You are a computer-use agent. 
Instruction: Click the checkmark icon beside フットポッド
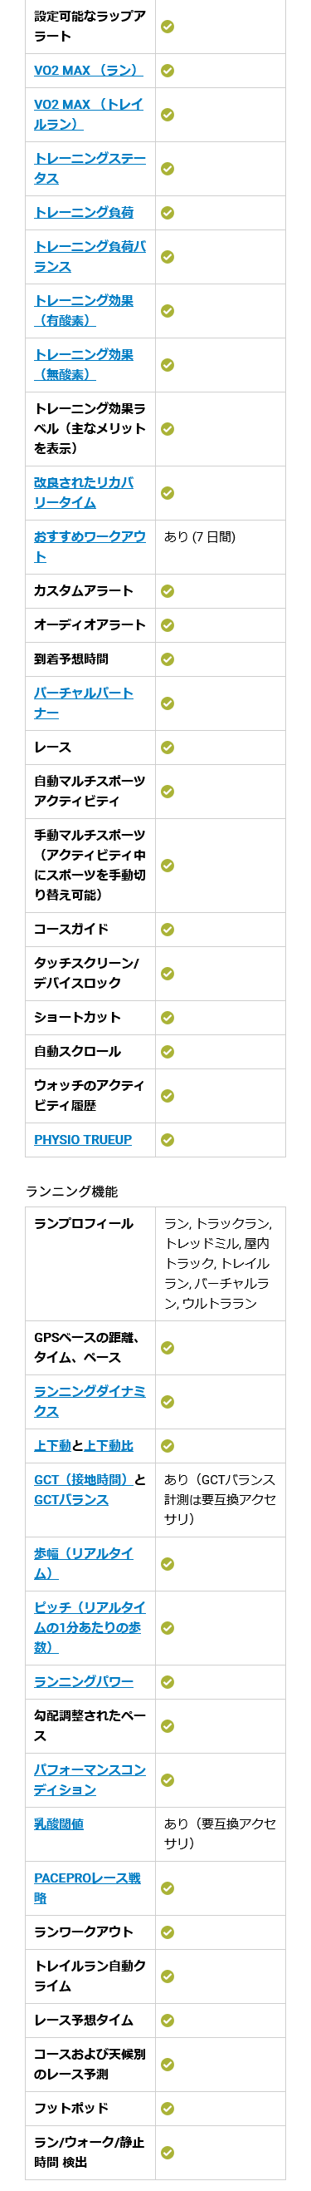[168, 2109]
